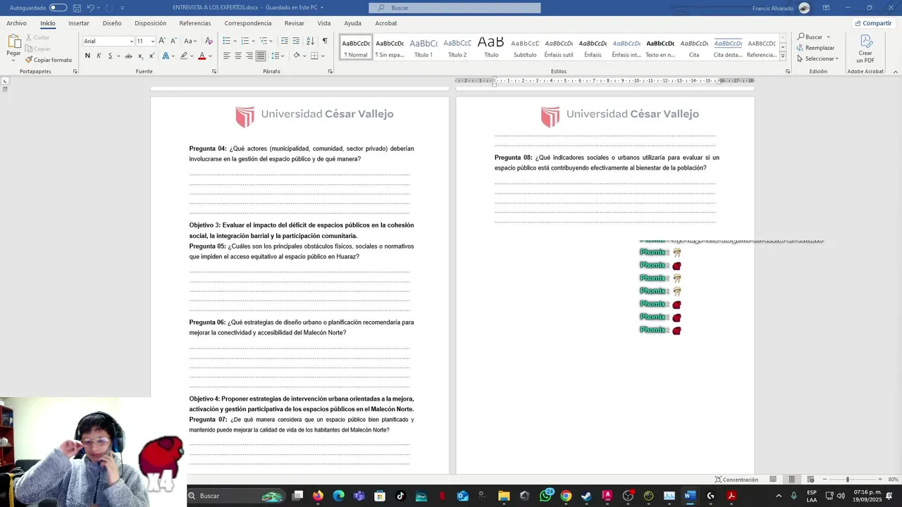Open the Párrafo dialog launcher
902x507 pixels.
(330, 71)
